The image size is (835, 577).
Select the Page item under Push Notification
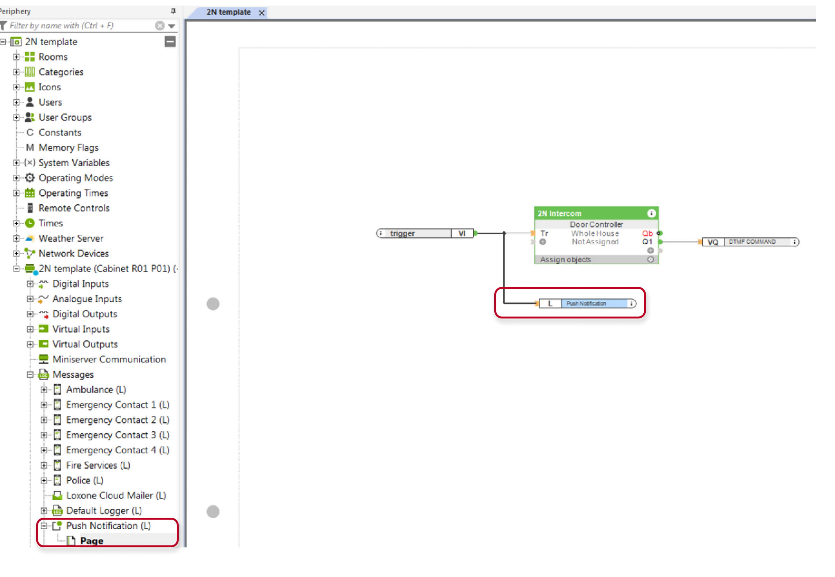point(92,541)
